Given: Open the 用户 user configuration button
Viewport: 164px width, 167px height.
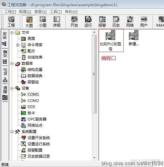Looking at the screenshot, I should (x=144, y=22).
